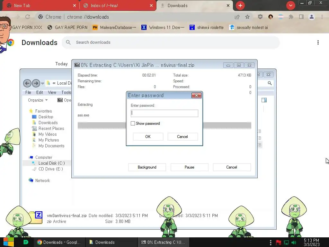Click the share page icon in address bar
Viewport: 329px width, 247px height.
pyautogui.click(x=237, y=17)
